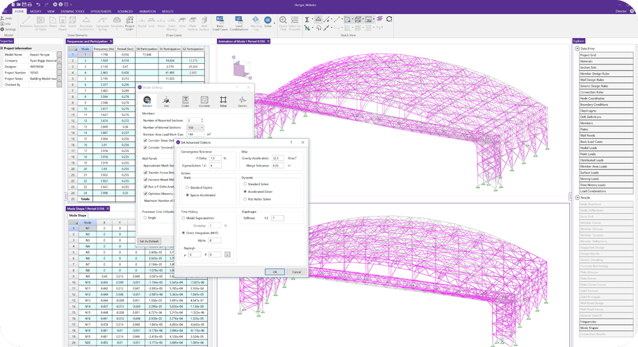
Task: Collapse the Data Entry section in Explorer
Action: [x=577, y=49]
